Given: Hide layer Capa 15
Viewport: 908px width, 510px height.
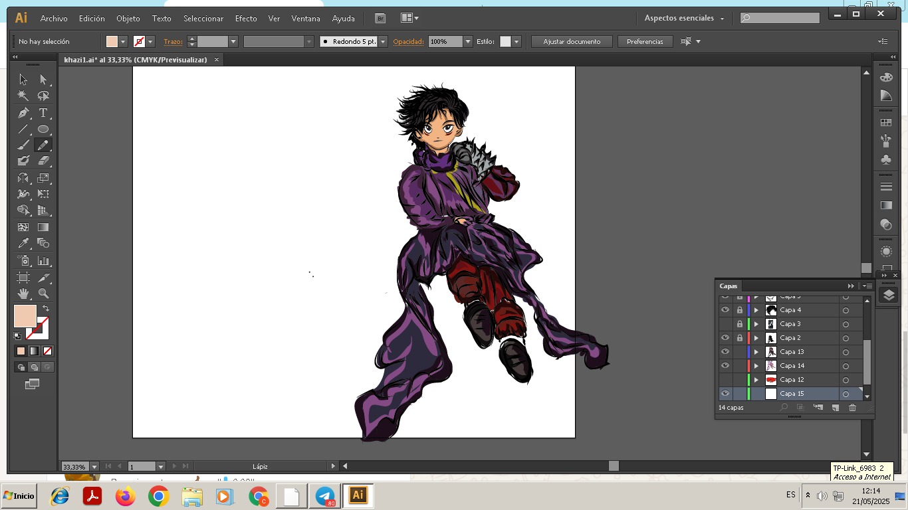Looking at the screenshot, I should point(725,394).
